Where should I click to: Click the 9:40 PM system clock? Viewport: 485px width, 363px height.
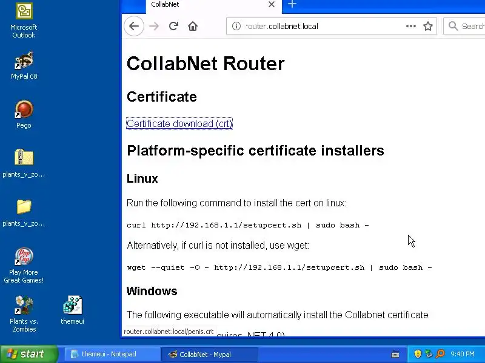[x=463, y=354]
